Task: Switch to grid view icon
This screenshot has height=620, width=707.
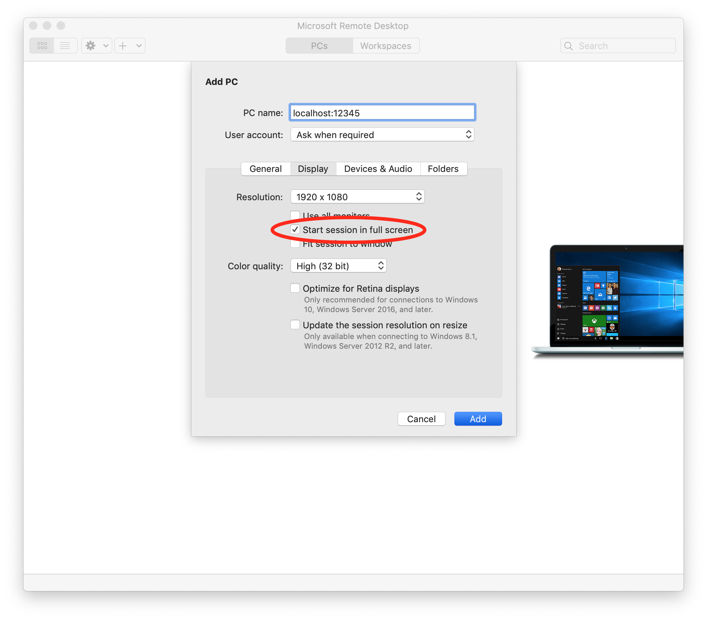Action: (x=42, y=46)
